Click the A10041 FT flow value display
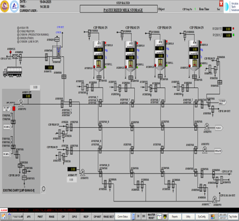 point(72,169)
